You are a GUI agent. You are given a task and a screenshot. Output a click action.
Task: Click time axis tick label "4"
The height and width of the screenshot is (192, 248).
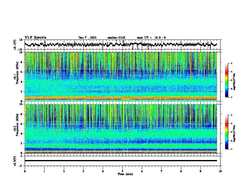pyautogui.click(x=103, y=171)
